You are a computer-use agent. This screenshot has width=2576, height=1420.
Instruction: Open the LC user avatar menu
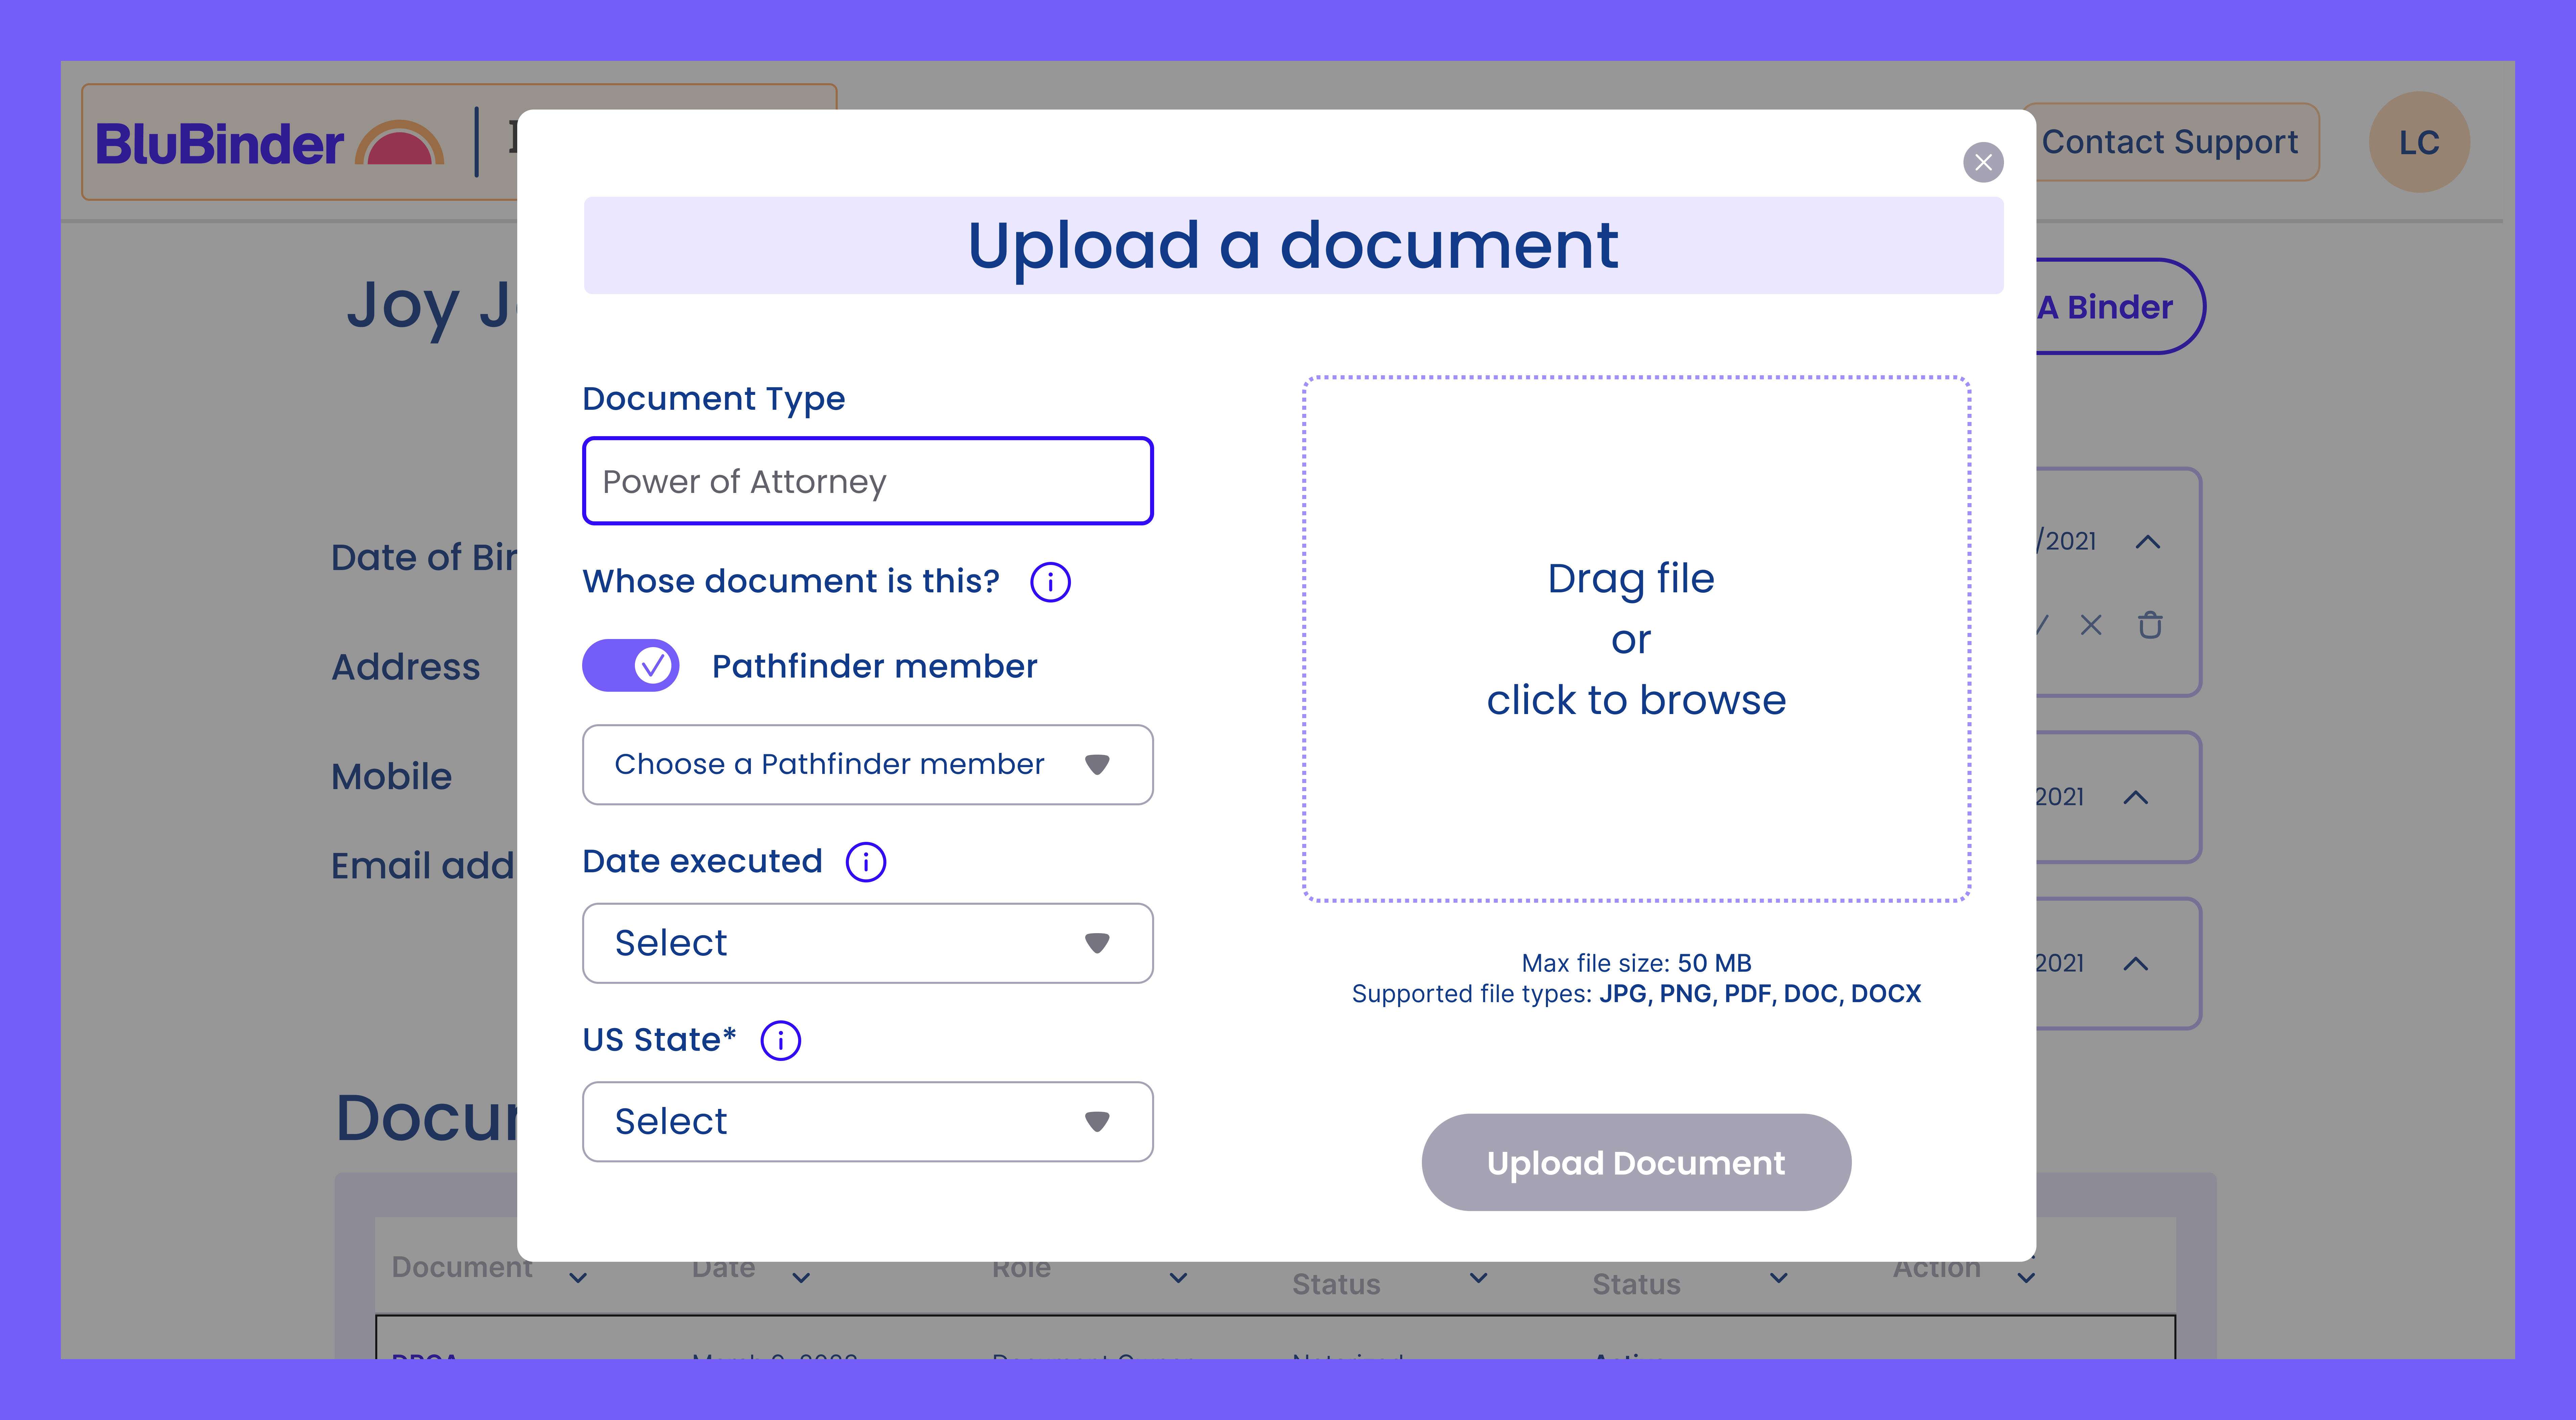point(2419,142)
